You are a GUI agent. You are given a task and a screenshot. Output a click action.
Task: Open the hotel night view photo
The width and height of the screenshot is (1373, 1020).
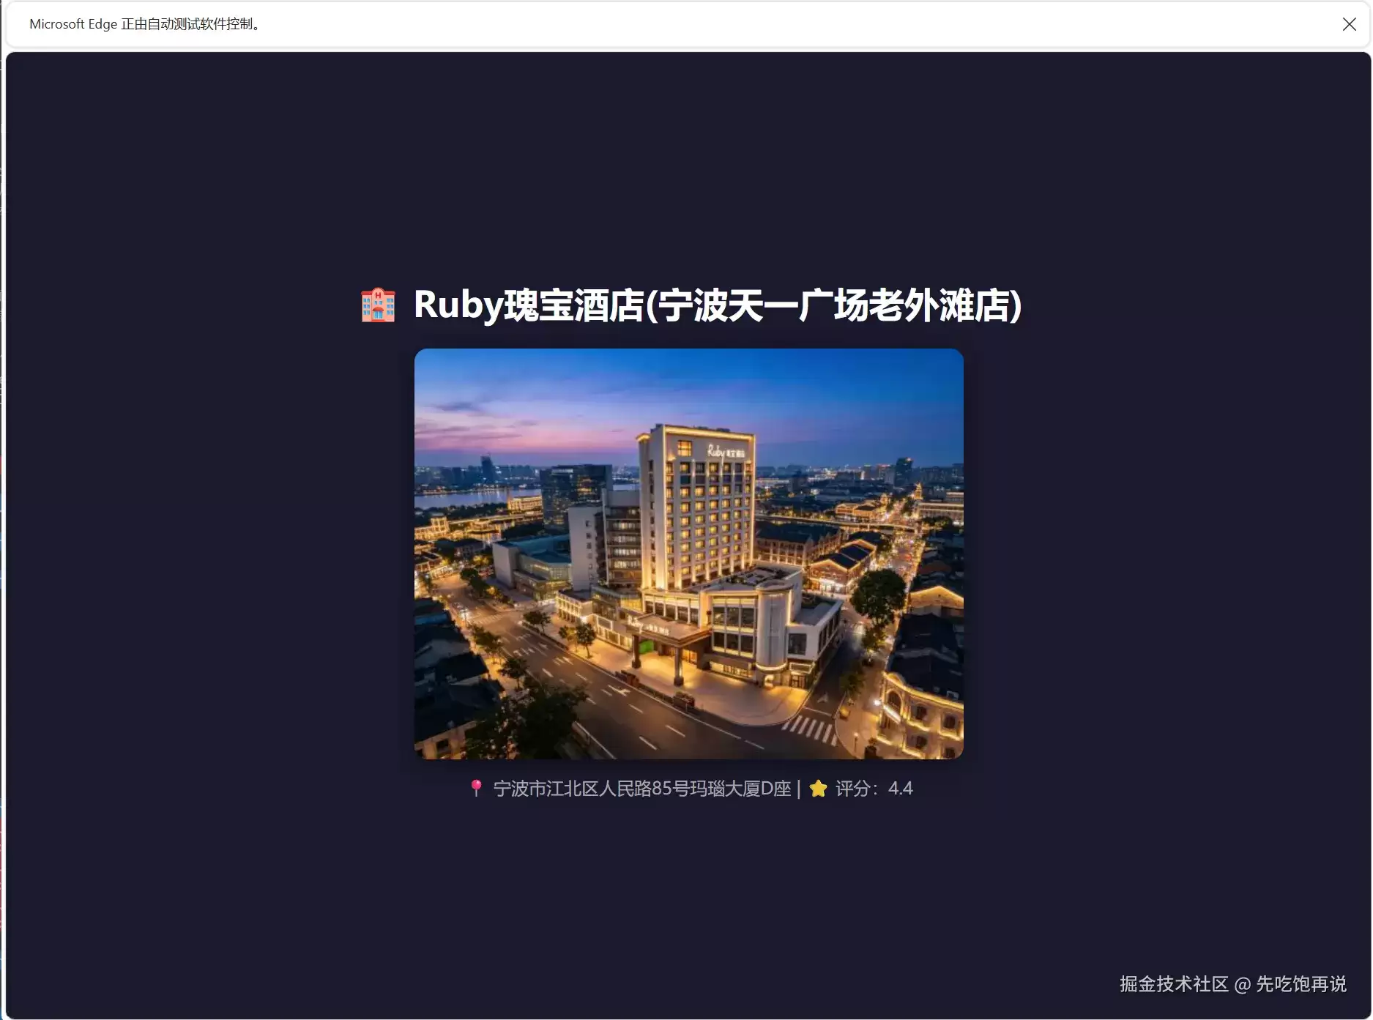click(688, 554)
